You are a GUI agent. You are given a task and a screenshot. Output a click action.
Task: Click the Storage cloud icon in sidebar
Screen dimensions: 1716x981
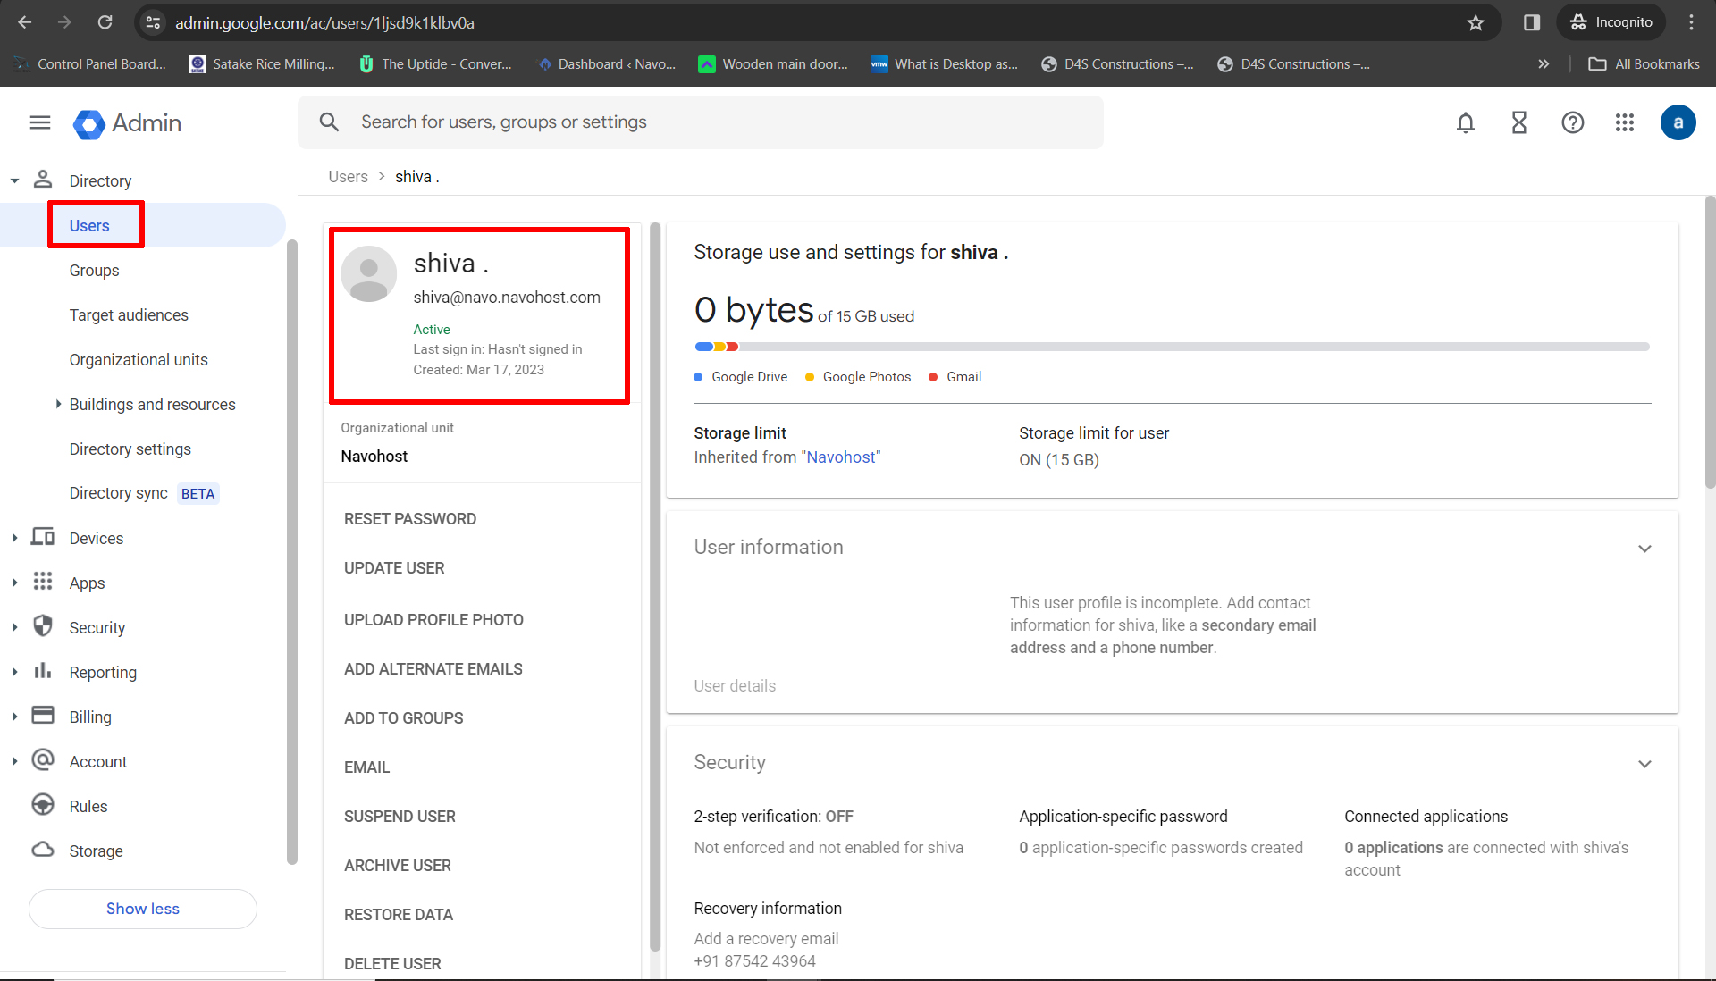tap(43, 850)
